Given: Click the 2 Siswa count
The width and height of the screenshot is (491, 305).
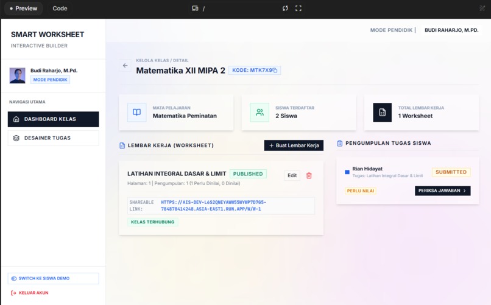Looking at the screenshot, I should (286, 116).
